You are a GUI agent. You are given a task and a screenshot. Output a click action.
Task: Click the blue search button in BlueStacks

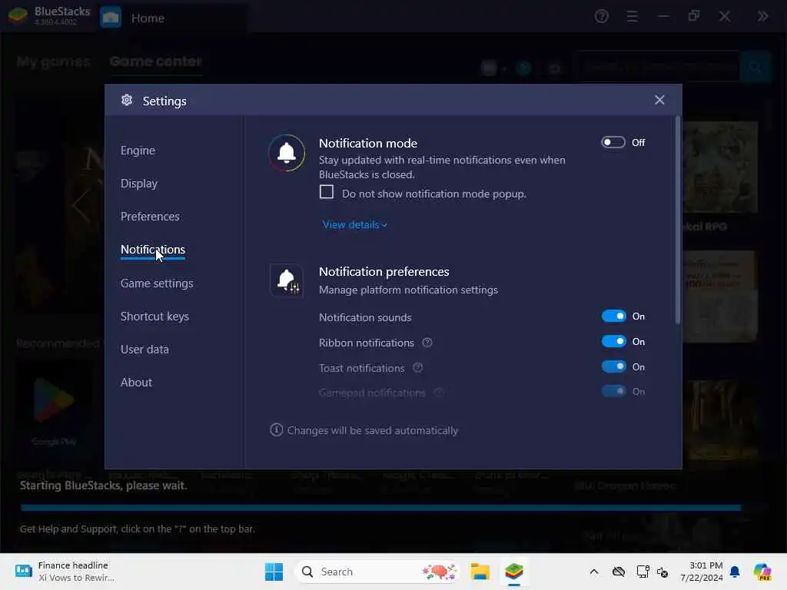click(755, 67)
